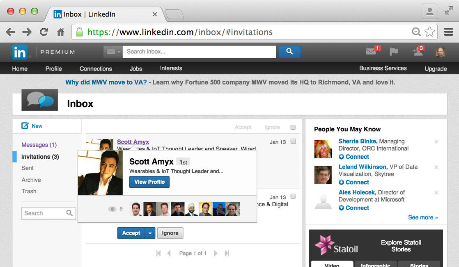Select the Inbox | LinkedIn browser tab

[x=106, y=14]
